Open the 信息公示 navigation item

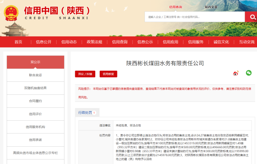pos(145,42)
